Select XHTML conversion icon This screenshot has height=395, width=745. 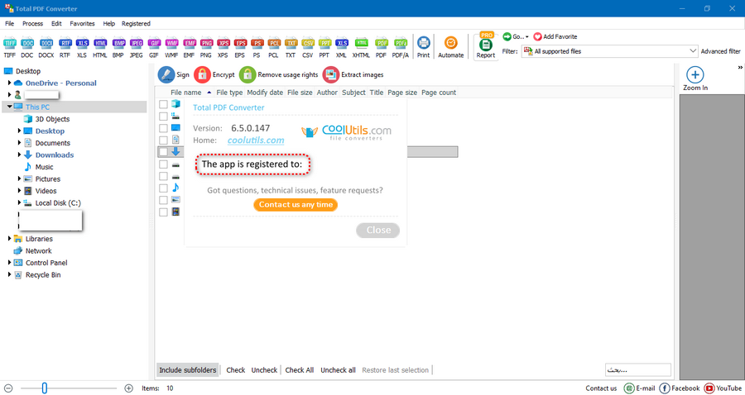(x=361, y=43)
